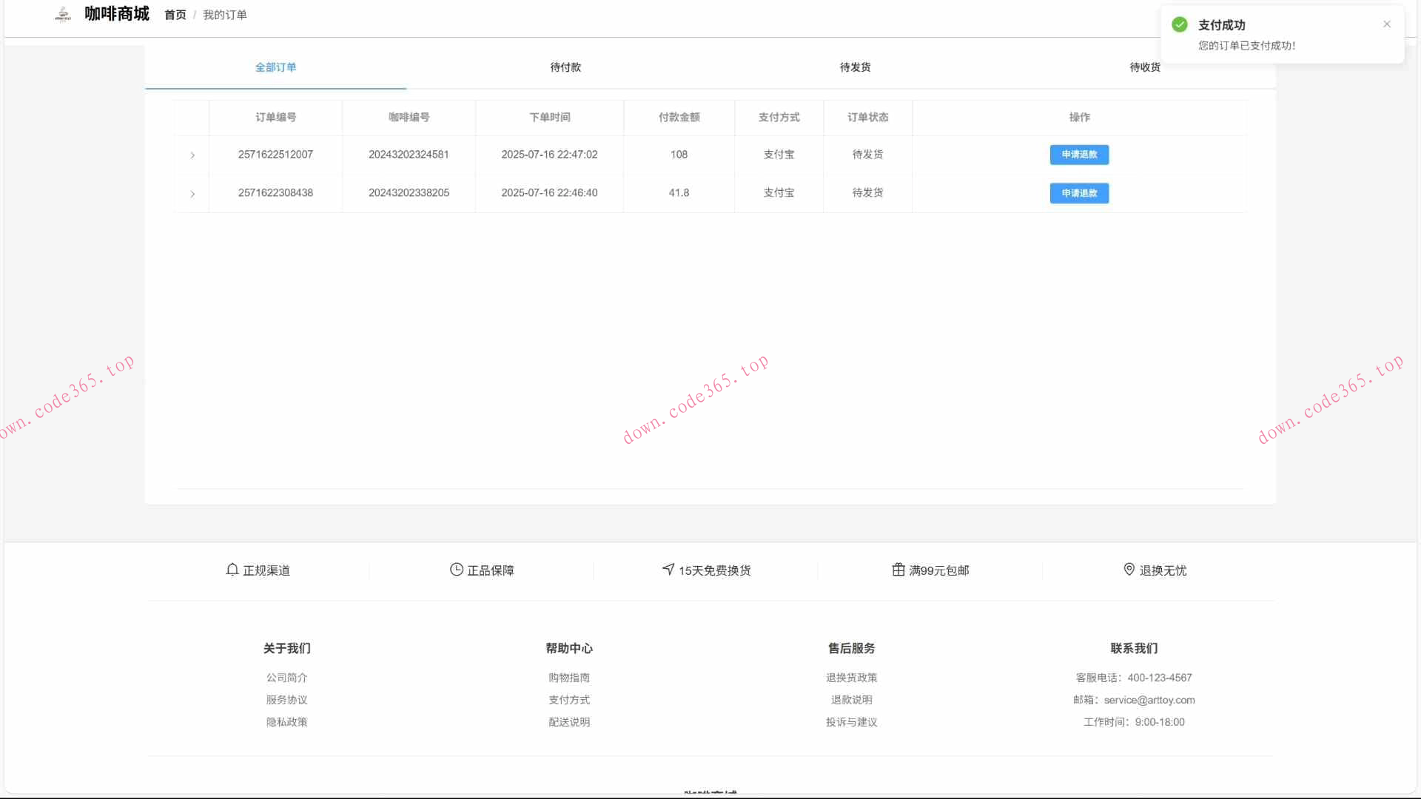Viewport: 1421px width, 799px height.
Task: Expand order row 2571622512007
Action: (x=192, y=155)
